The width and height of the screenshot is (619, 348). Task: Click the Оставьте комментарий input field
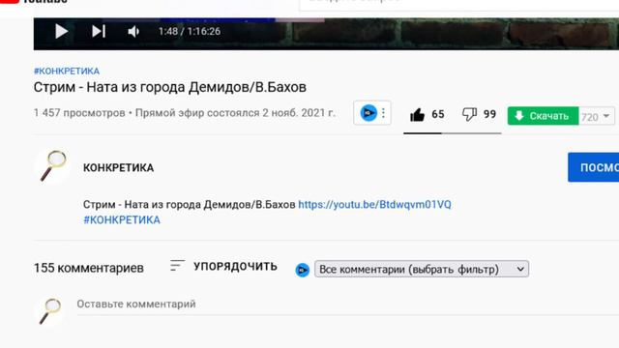tap(348, 304)
